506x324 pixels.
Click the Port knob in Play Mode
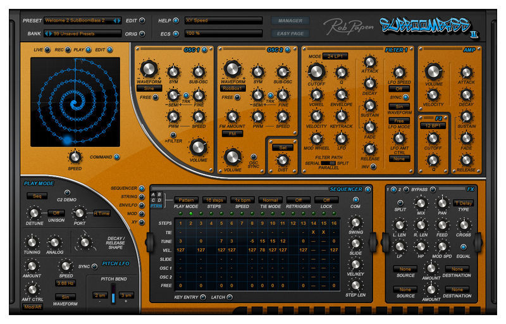(80, 213)
